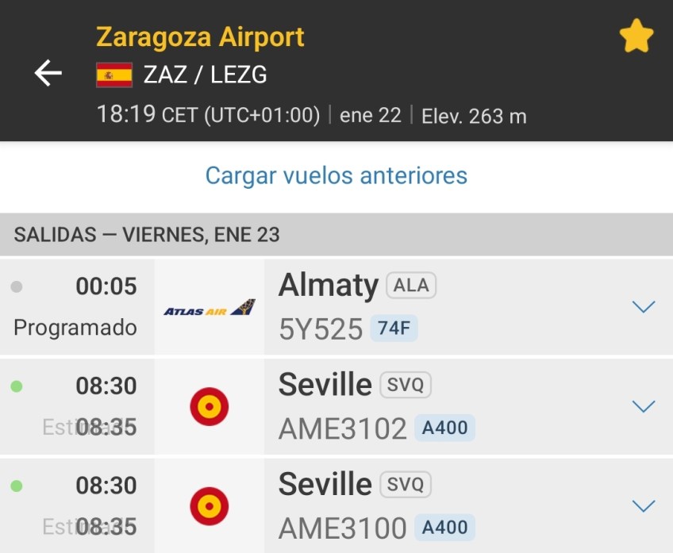Tap the ALA airport code badge
The image size is (673, 553).
click(411, 286)
